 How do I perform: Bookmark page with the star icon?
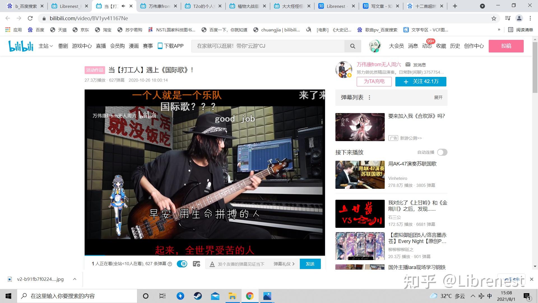[x=494, y=18]
